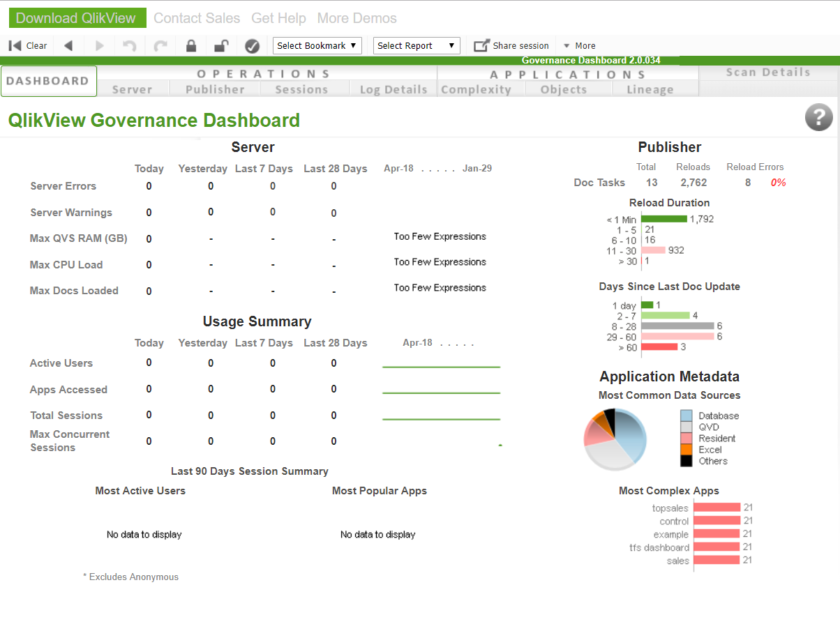Image resolution: width=840 pixels, height=624 pixels.
Task: Select the Excel legend color swatch
Action: coord(687,450)
